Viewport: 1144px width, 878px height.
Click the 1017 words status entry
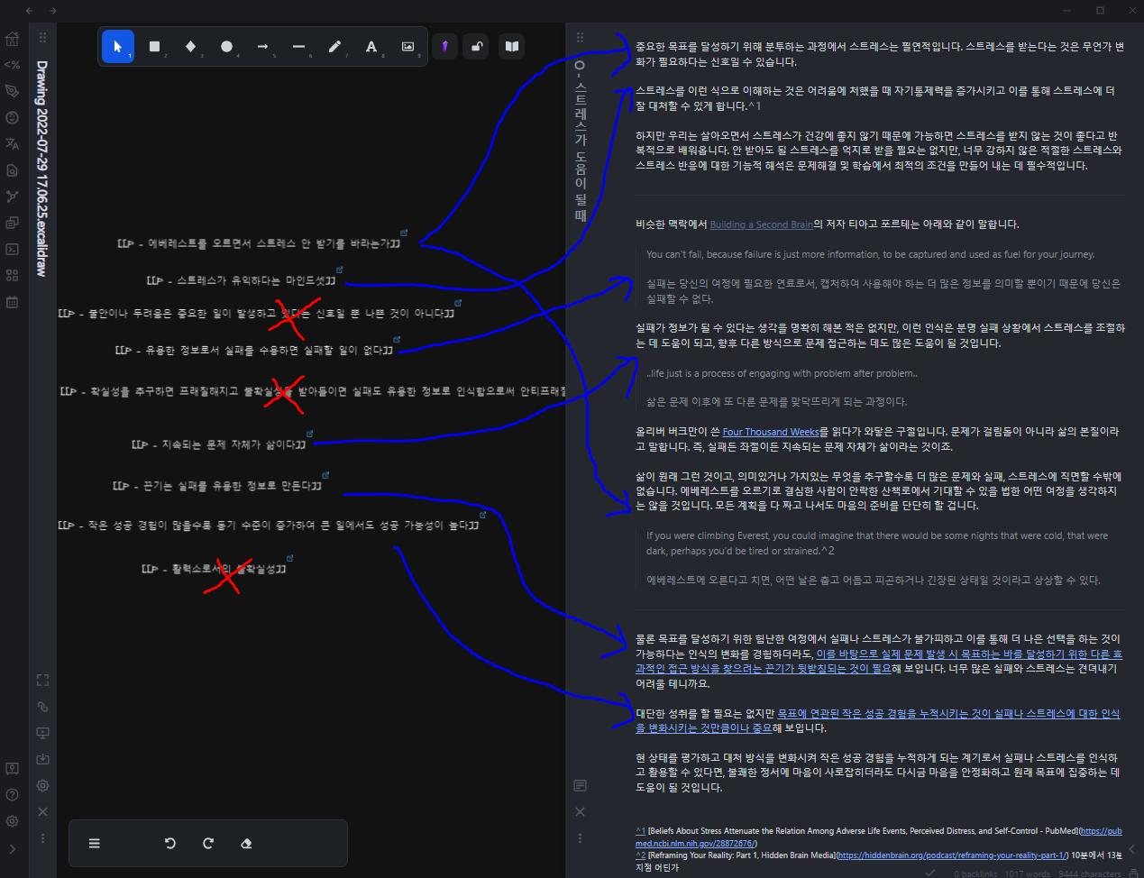click(x=1028, y=873)
